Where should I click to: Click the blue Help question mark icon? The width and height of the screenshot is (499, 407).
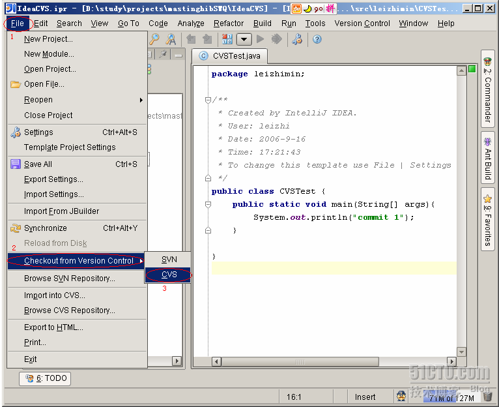(317, 39)
